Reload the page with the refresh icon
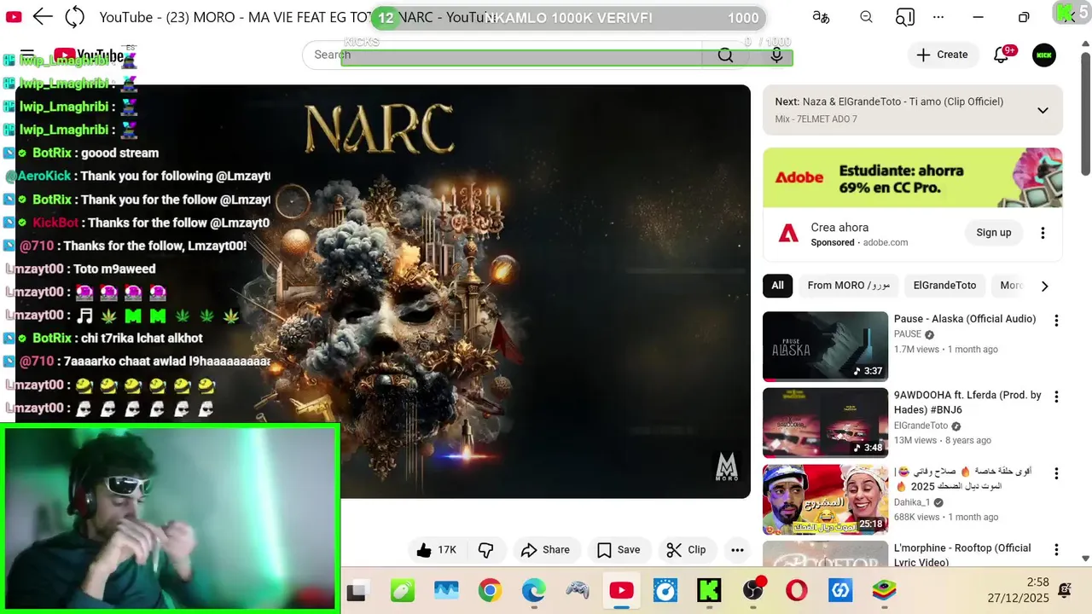The height and width of the screenshot is (614, 1092). [75, 16]
